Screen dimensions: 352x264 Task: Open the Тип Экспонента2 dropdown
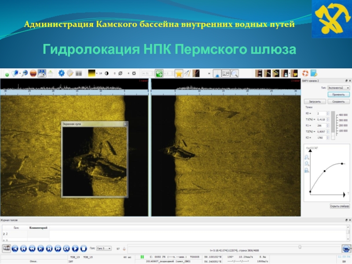(338, 88)
